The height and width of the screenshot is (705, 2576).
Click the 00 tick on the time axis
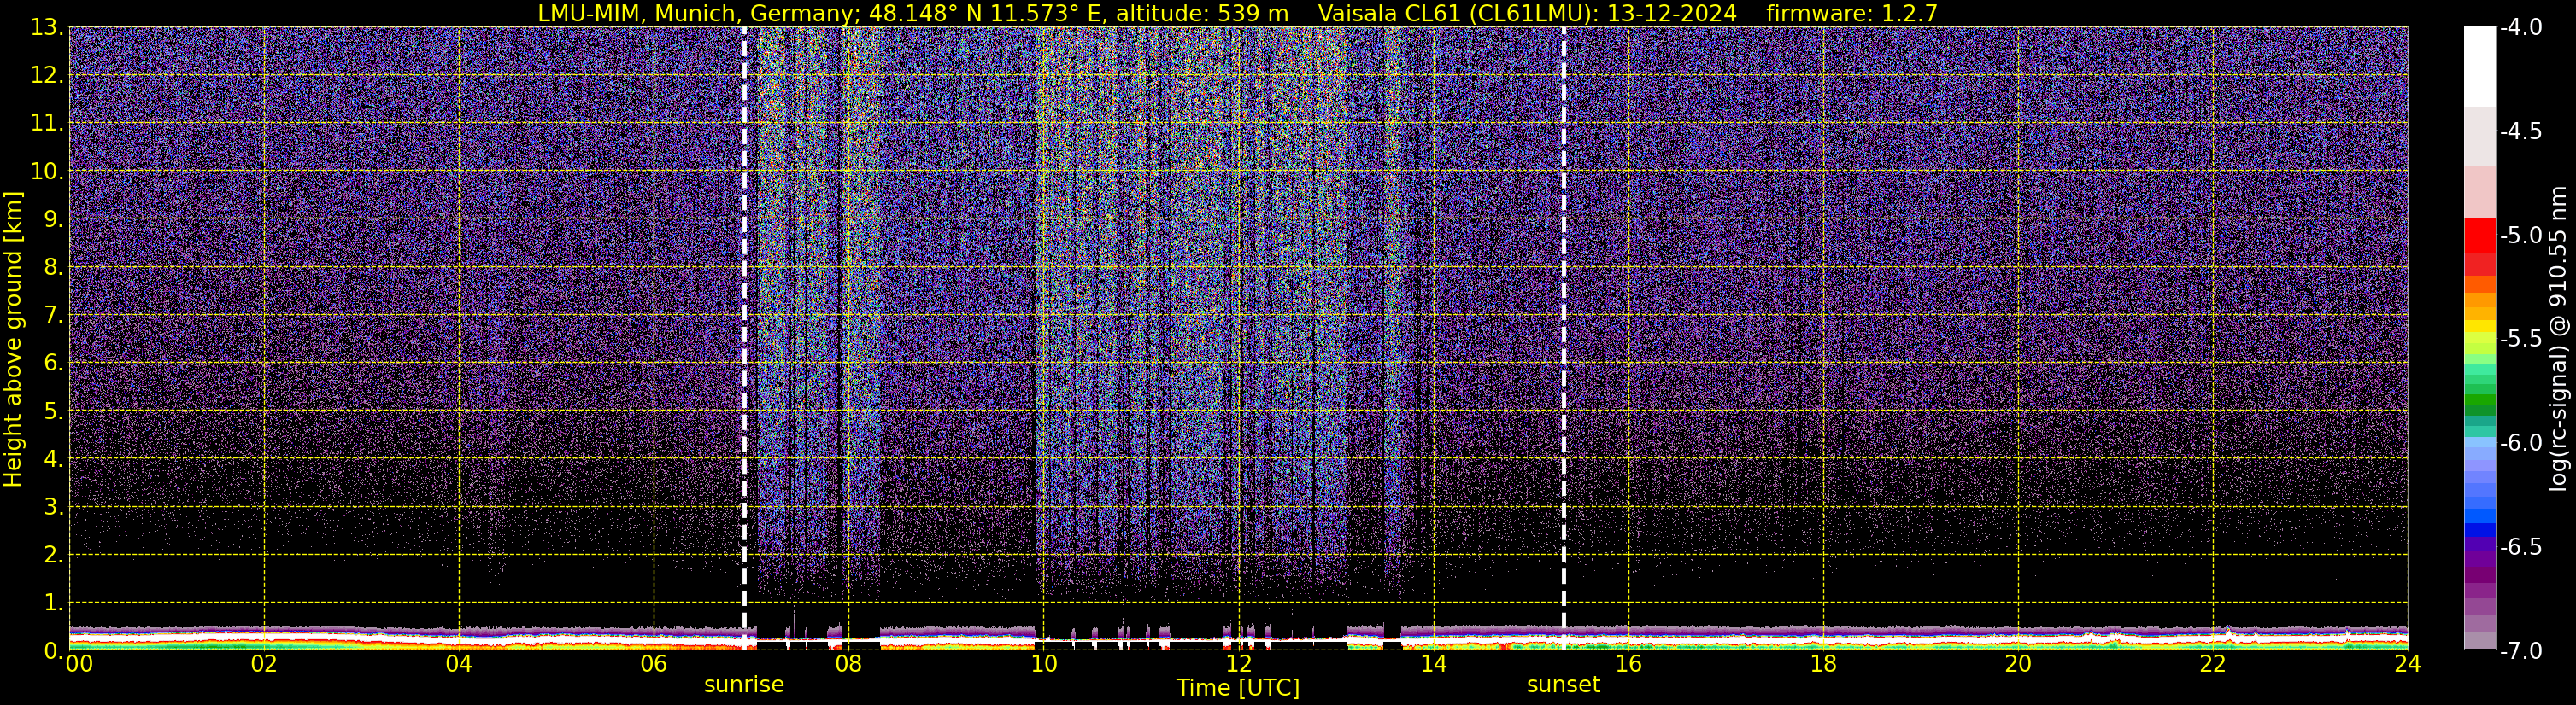click(79, 664)
